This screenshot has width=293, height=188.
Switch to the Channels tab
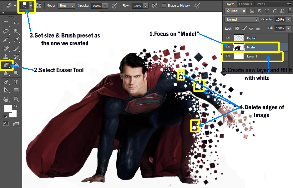click(245, 4)
